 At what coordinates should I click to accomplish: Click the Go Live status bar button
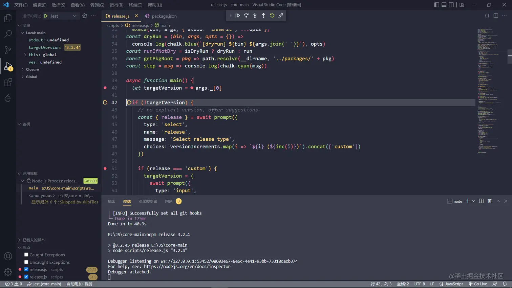click(x=478, y=284)
